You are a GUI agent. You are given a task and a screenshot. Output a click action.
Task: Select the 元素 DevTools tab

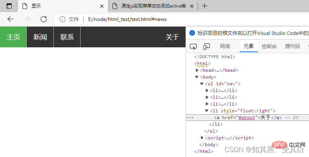248,46
